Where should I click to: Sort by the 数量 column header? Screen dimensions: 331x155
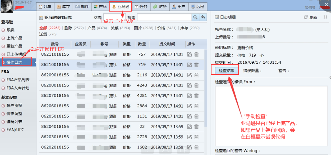(x=142, y=44)
